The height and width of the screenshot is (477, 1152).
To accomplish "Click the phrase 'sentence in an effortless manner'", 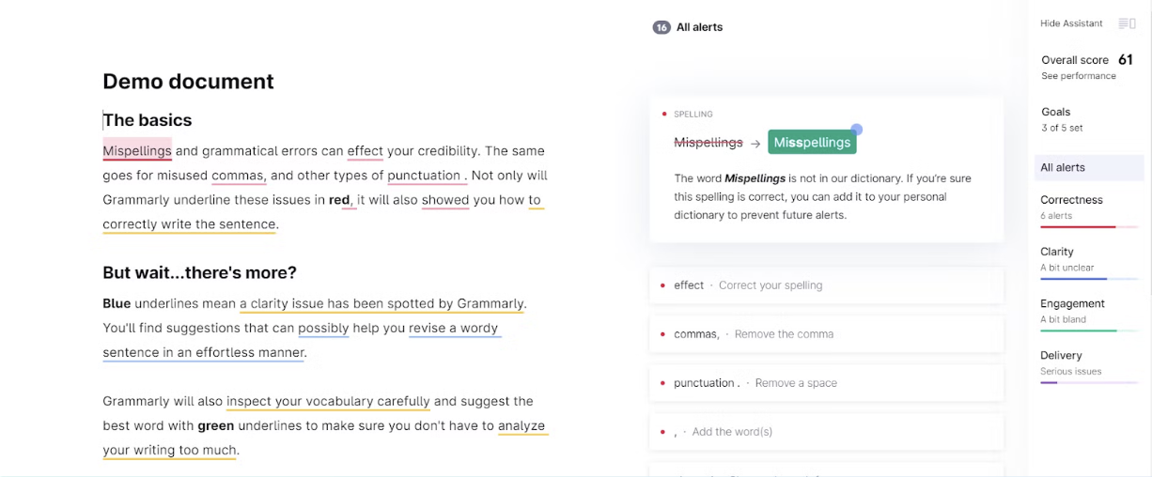I will (204, 352).
